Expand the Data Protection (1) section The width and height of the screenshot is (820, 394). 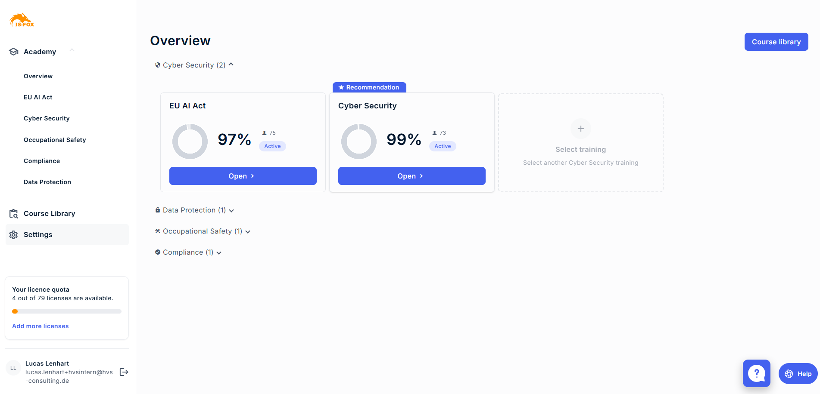231,210
